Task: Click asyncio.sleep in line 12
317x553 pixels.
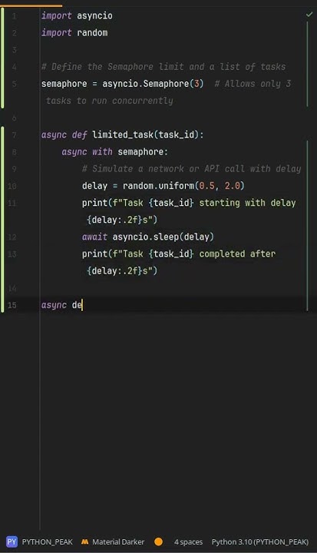Action: click(x=146, y=237)
